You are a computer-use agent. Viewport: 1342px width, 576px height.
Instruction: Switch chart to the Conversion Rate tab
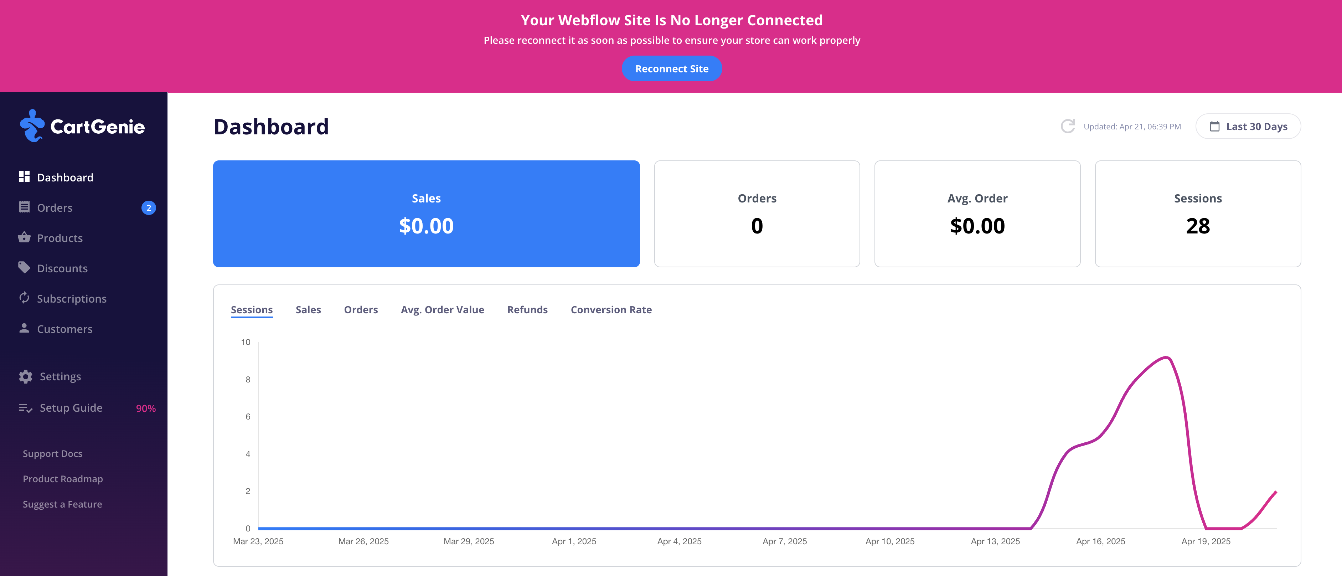point(610,310)
